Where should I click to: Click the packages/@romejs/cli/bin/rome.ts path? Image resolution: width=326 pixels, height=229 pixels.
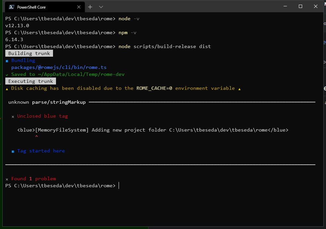coord(59,67)
